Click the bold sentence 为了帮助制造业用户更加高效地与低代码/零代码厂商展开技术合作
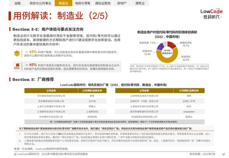 106,128
